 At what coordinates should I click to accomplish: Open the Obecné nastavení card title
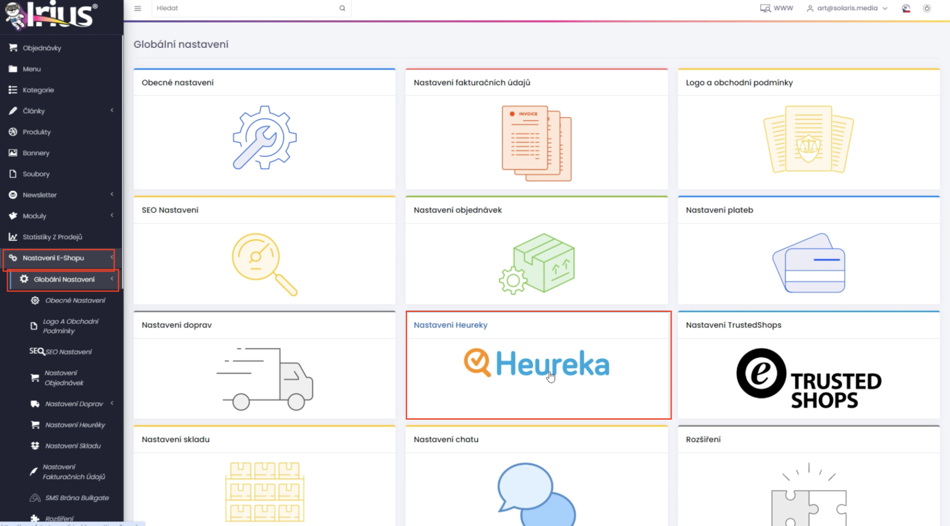(x=178, y=83)
